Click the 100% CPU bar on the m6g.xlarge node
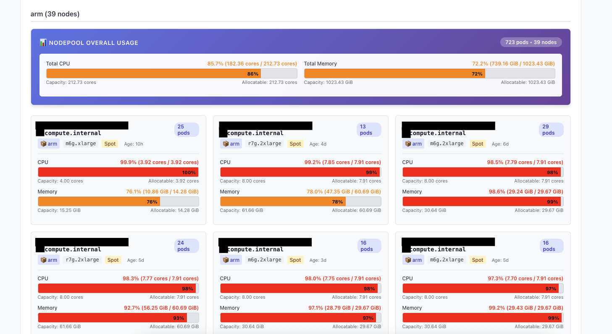Image resolution: width=612 pixels, height=334 pixels. 118,172
